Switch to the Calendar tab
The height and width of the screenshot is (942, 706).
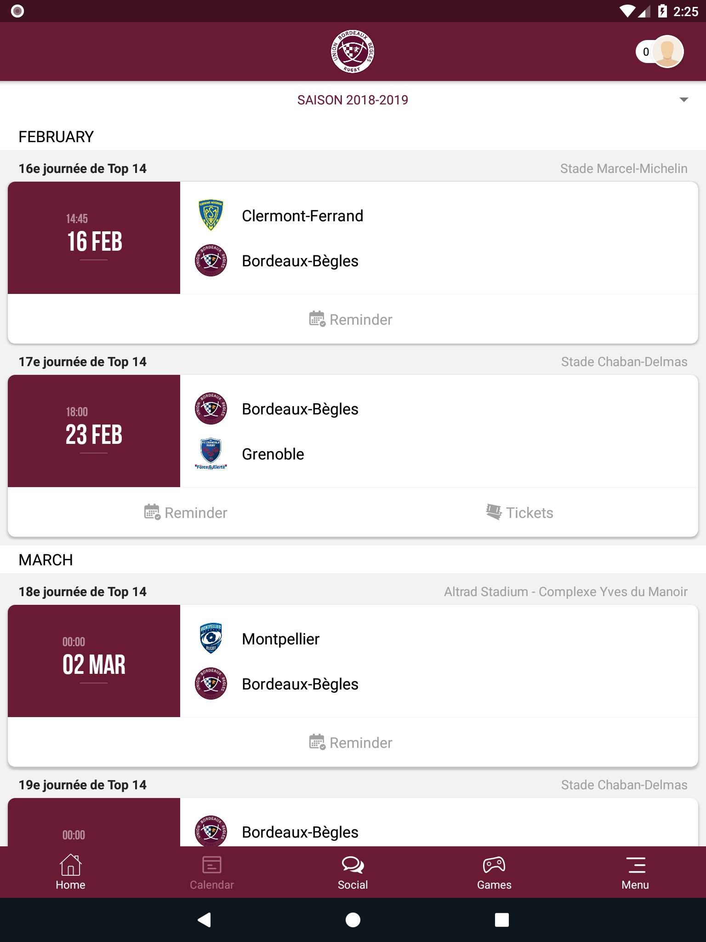211,872
